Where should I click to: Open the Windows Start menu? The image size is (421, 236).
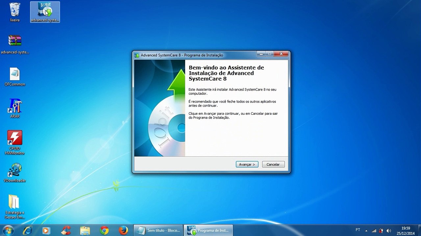click(x=8, y=230)
